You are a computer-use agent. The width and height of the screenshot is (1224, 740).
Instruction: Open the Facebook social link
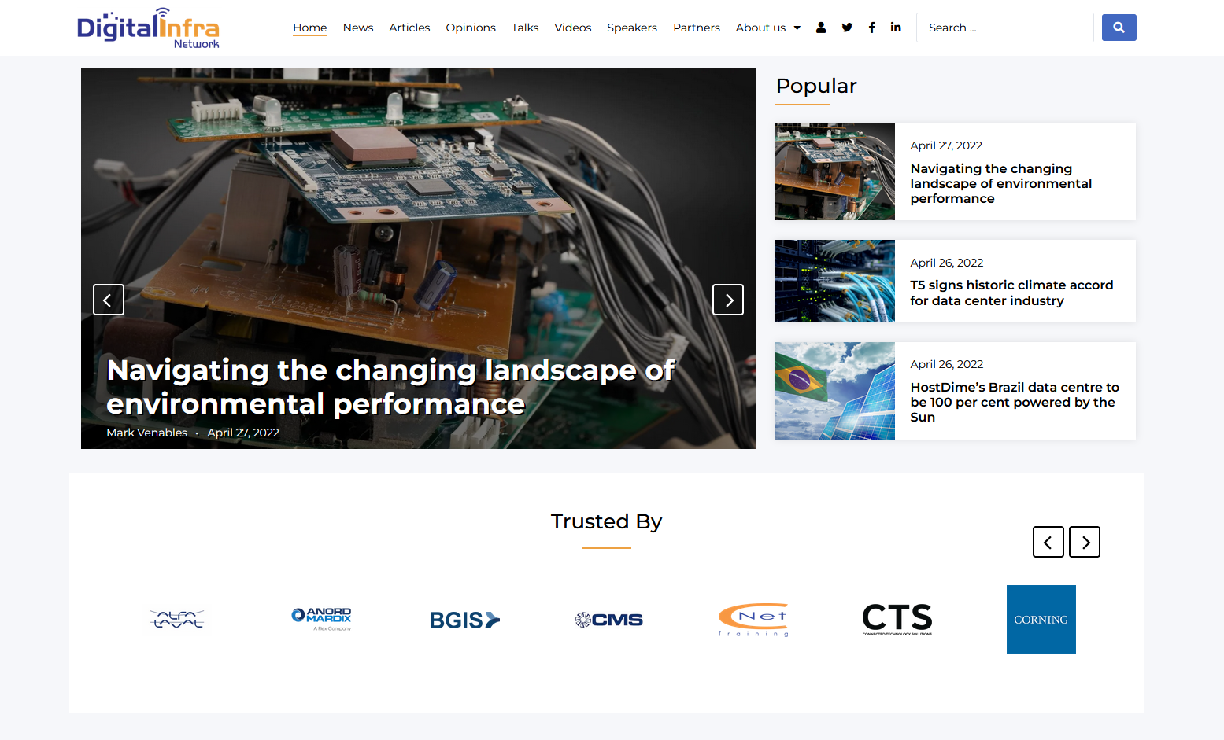[x=871, y=28]
